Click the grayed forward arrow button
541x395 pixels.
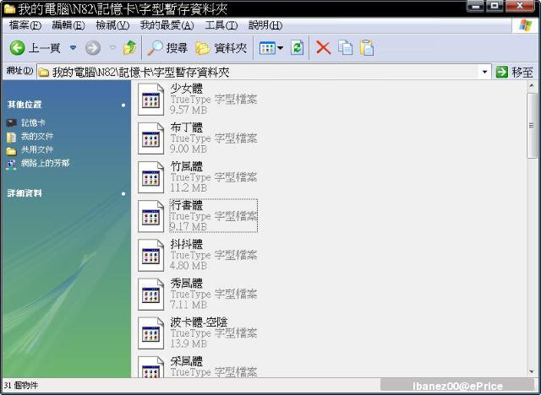[x=93, y=48]
